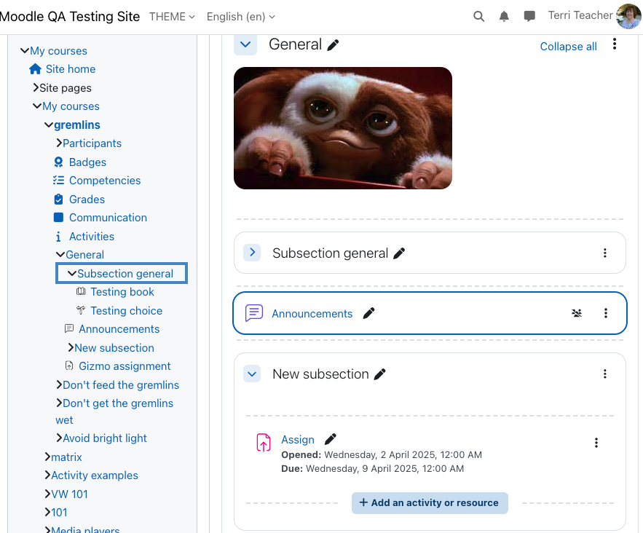Image resolution: width=643 pixels, height=533 pixels.
Task: Click the Terri Teacher user name
Action: pyautogui.click(x=580, y=15)
